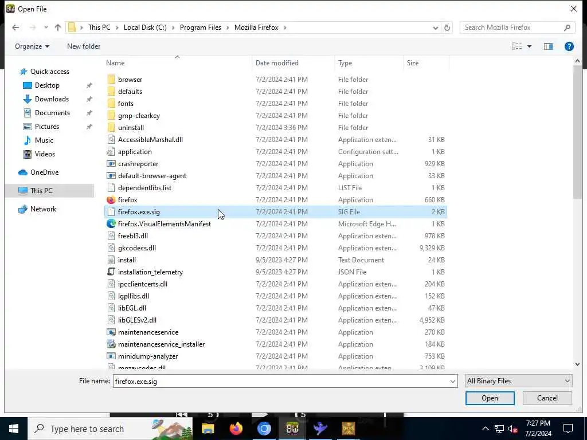Navigate to This PC breadcrumb
The image size is (587, 440).
click(99, 27)
